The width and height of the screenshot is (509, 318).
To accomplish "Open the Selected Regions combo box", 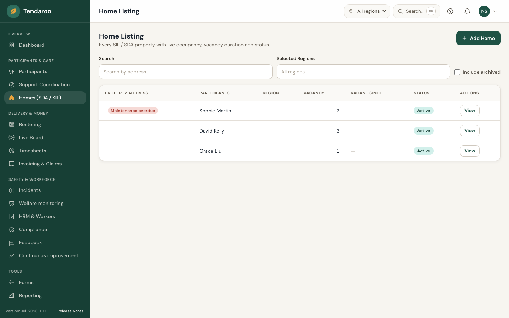I will click(363, 72).
